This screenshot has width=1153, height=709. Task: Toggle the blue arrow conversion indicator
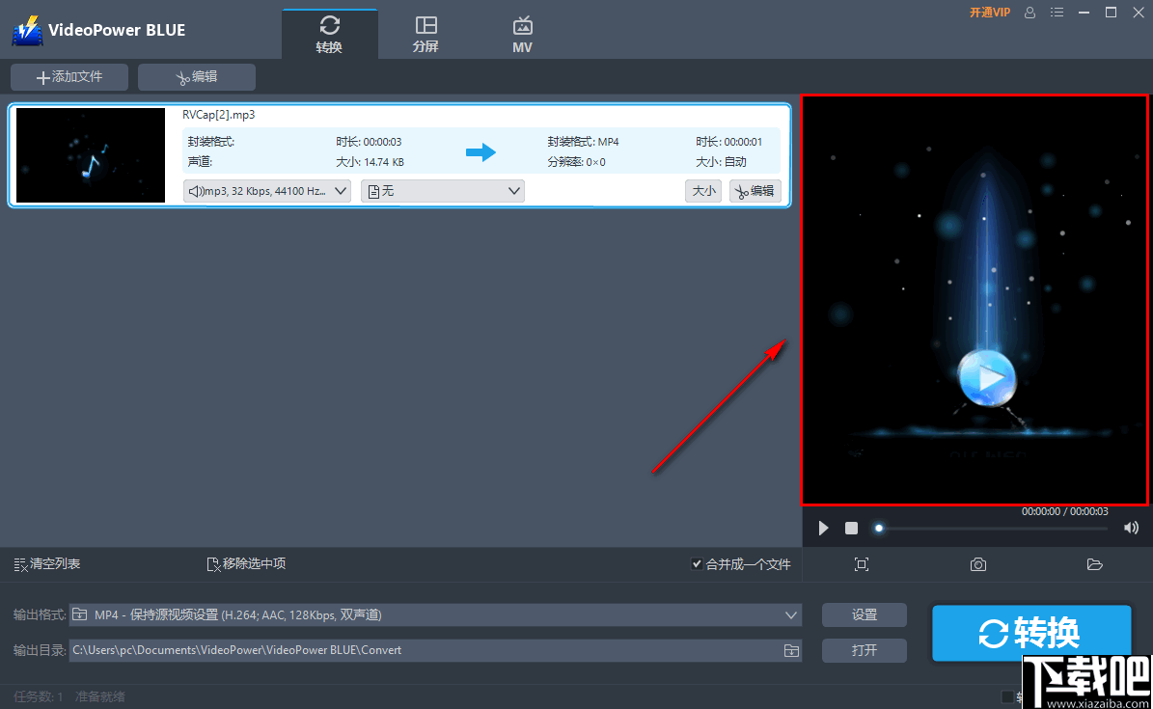click(480, 151)
